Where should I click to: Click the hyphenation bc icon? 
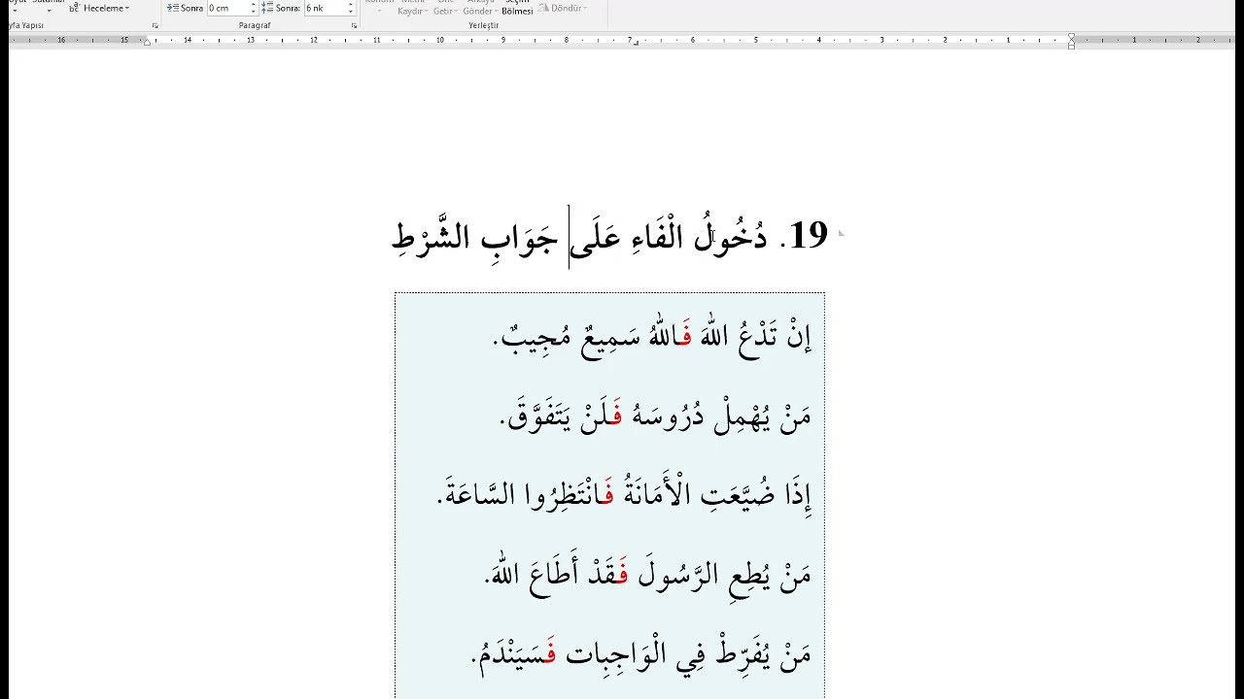coord(74,8)
